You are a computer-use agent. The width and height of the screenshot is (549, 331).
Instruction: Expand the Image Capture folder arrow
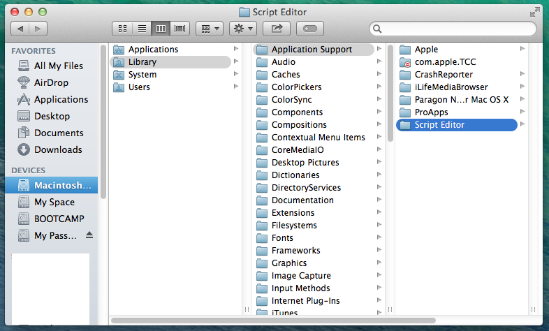tap(379, 275)
